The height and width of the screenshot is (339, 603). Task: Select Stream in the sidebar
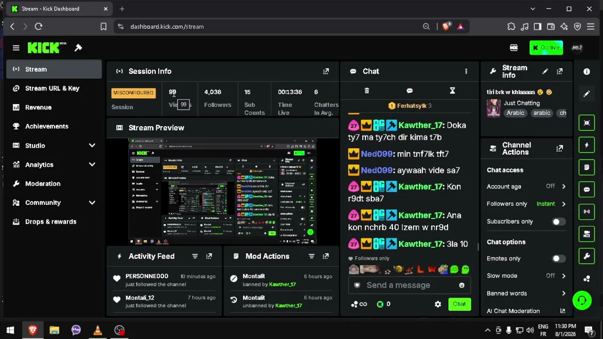point(54,69)
